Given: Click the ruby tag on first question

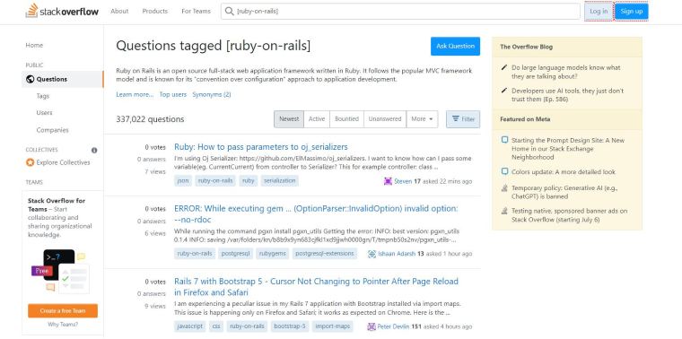Looking at the screenshot, I should (249, 181).
